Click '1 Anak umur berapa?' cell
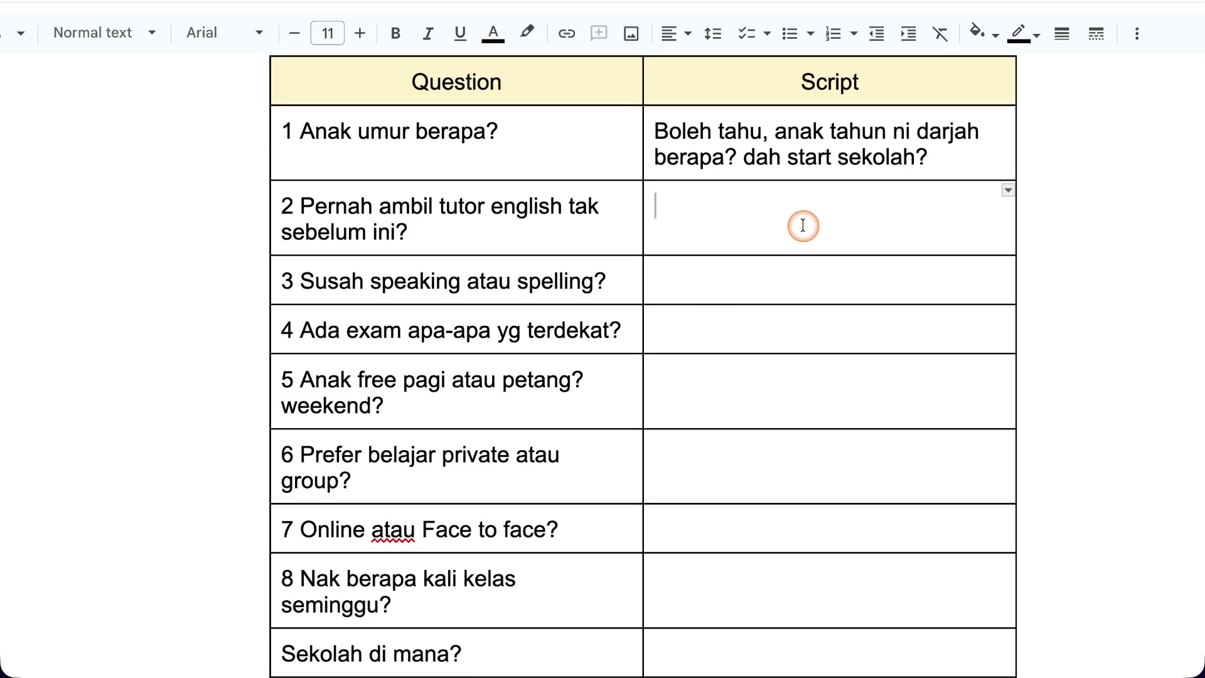The height and width of the screenshot is (678, 1205). coord(456,143)
